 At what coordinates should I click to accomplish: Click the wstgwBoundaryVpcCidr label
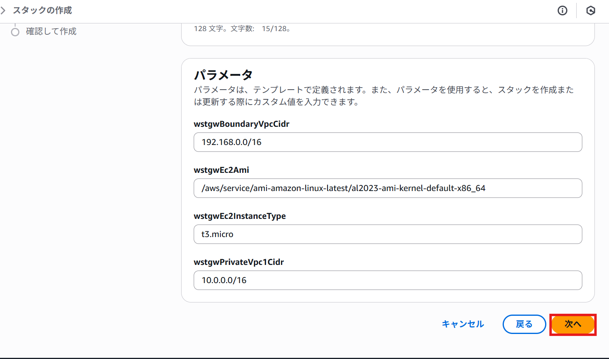[x=241, y=124]
